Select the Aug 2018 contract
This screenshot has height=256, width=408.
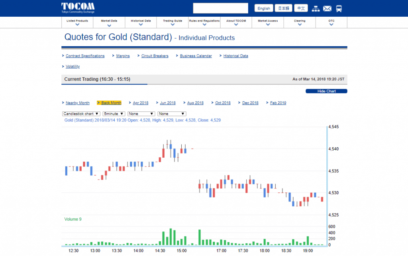195,103
